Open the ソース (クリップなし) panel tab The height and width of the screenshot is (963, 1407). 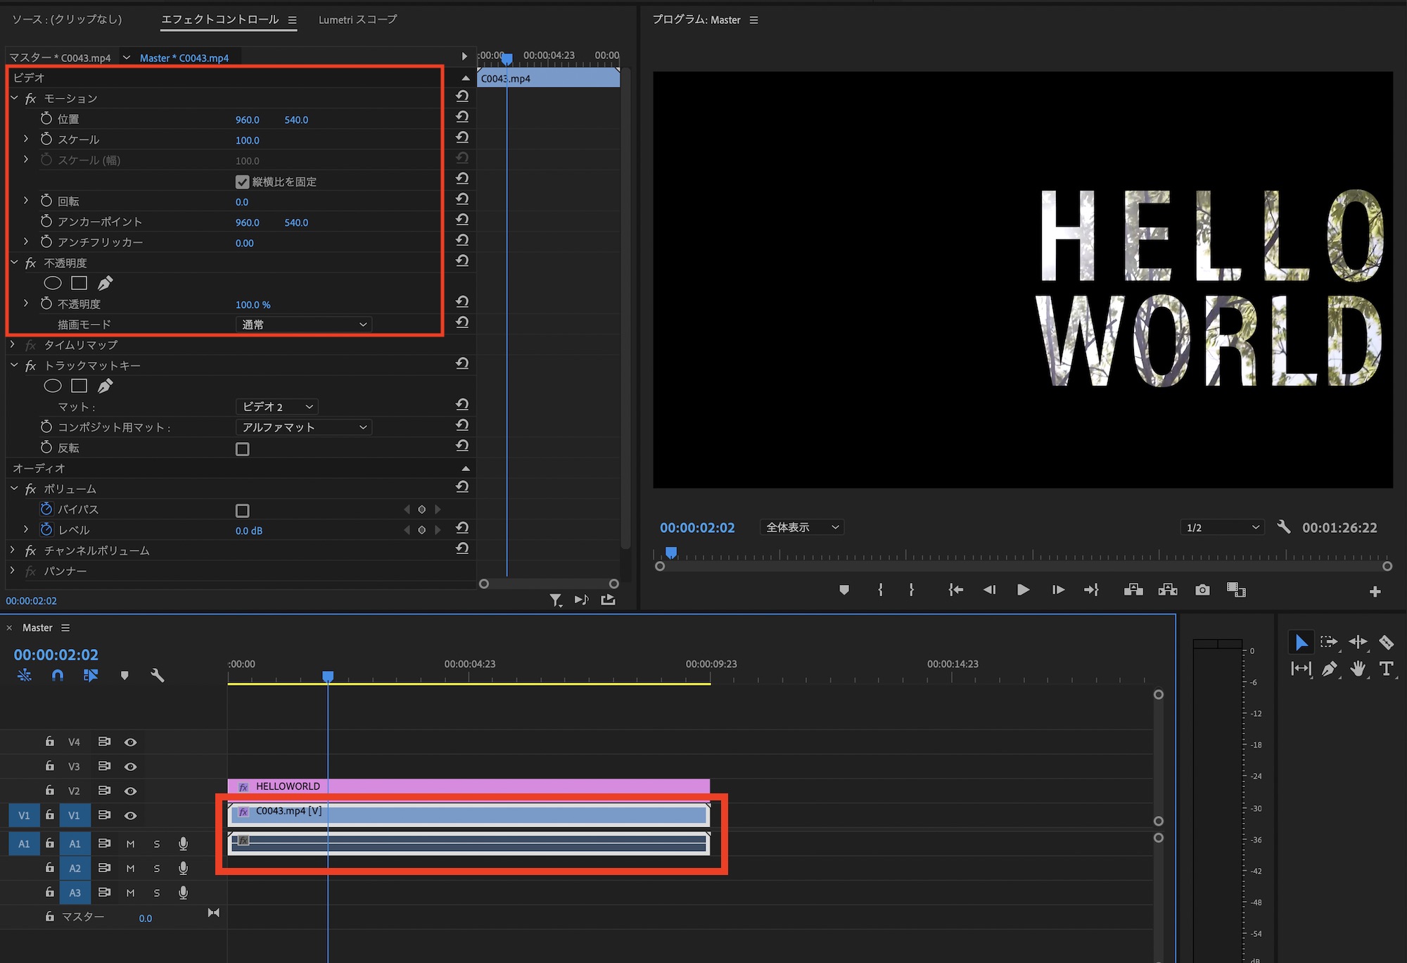[x=68, y=20]
